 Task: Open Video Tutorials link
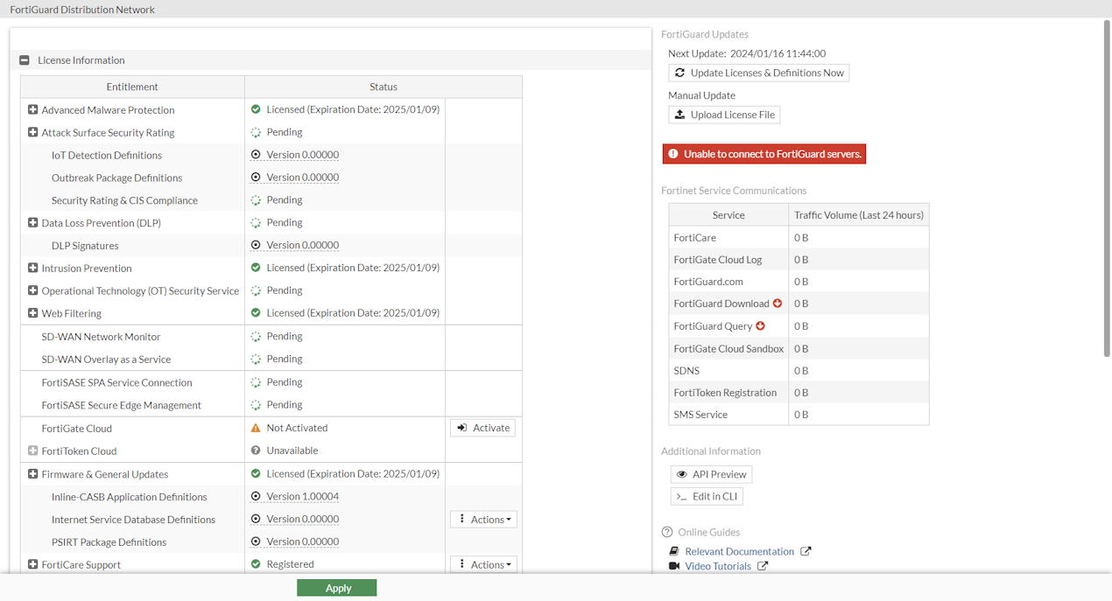coord(718,566)
